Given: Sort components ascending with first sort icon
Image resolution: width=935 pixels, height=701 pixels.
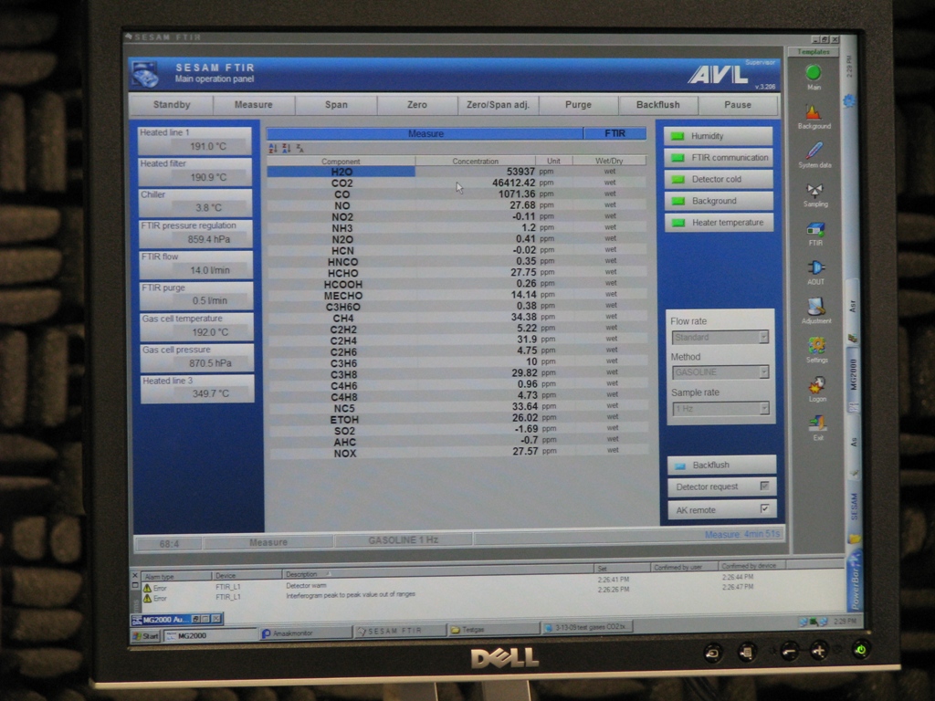Looking at the screenshot, I should click(273, 148).
